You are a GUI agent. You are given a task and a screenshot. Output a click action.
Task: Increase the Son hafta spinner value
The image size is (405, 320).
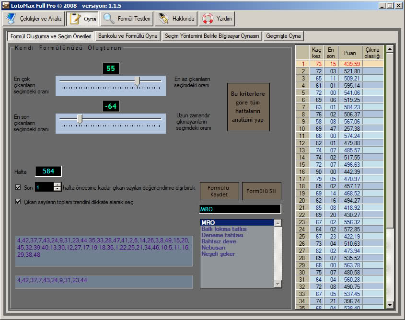(58, 184)
